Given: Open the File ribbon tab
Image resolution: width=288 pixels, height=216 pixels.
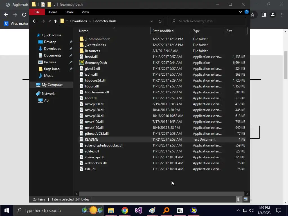Looking at the screenshot, I should 37,12.
